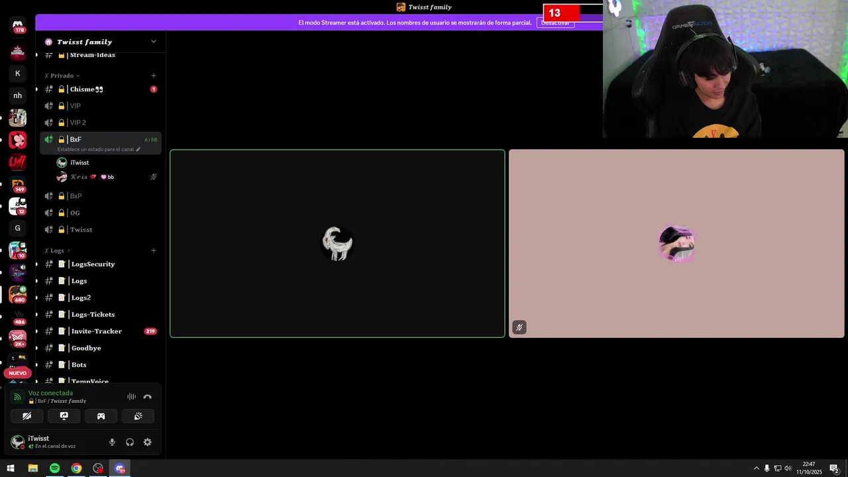
Task: Join the BxP voice channel
Action: pyautogui.click(x=101, y=196)
